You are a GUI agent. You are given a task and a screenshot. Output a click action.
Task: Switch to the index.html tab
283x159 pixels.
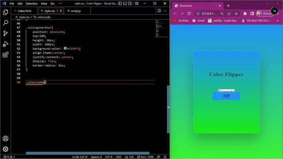24,11
